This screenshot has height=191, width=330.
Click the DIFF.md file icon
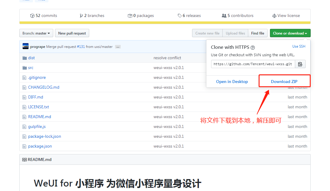(24, 97)
